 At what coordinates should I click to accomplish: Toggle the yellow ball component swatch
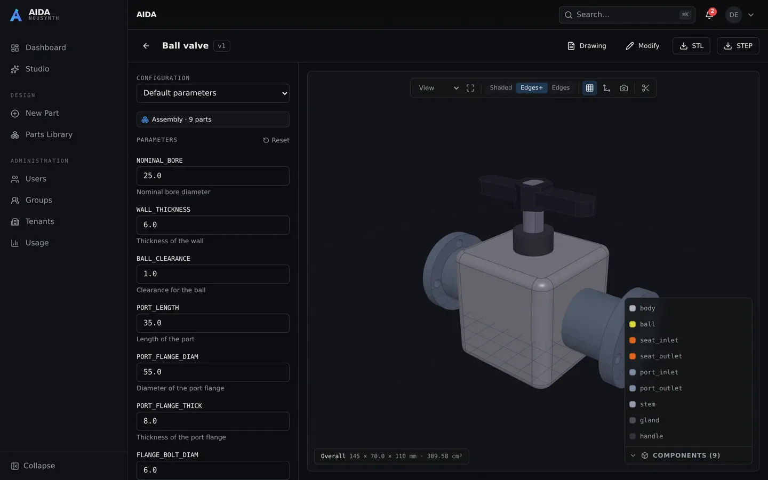[633, 324]
